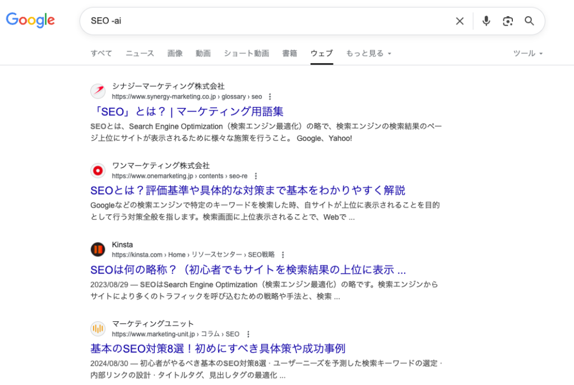Click the synergy-marketing.co.jp breadcrumb URL

(x=187, y=97)
